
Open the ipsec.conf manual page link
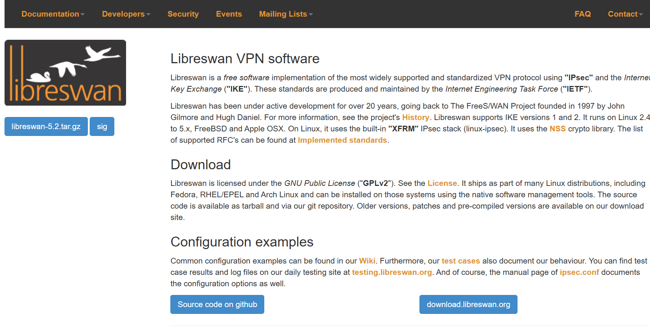click(x=579, y=272)
